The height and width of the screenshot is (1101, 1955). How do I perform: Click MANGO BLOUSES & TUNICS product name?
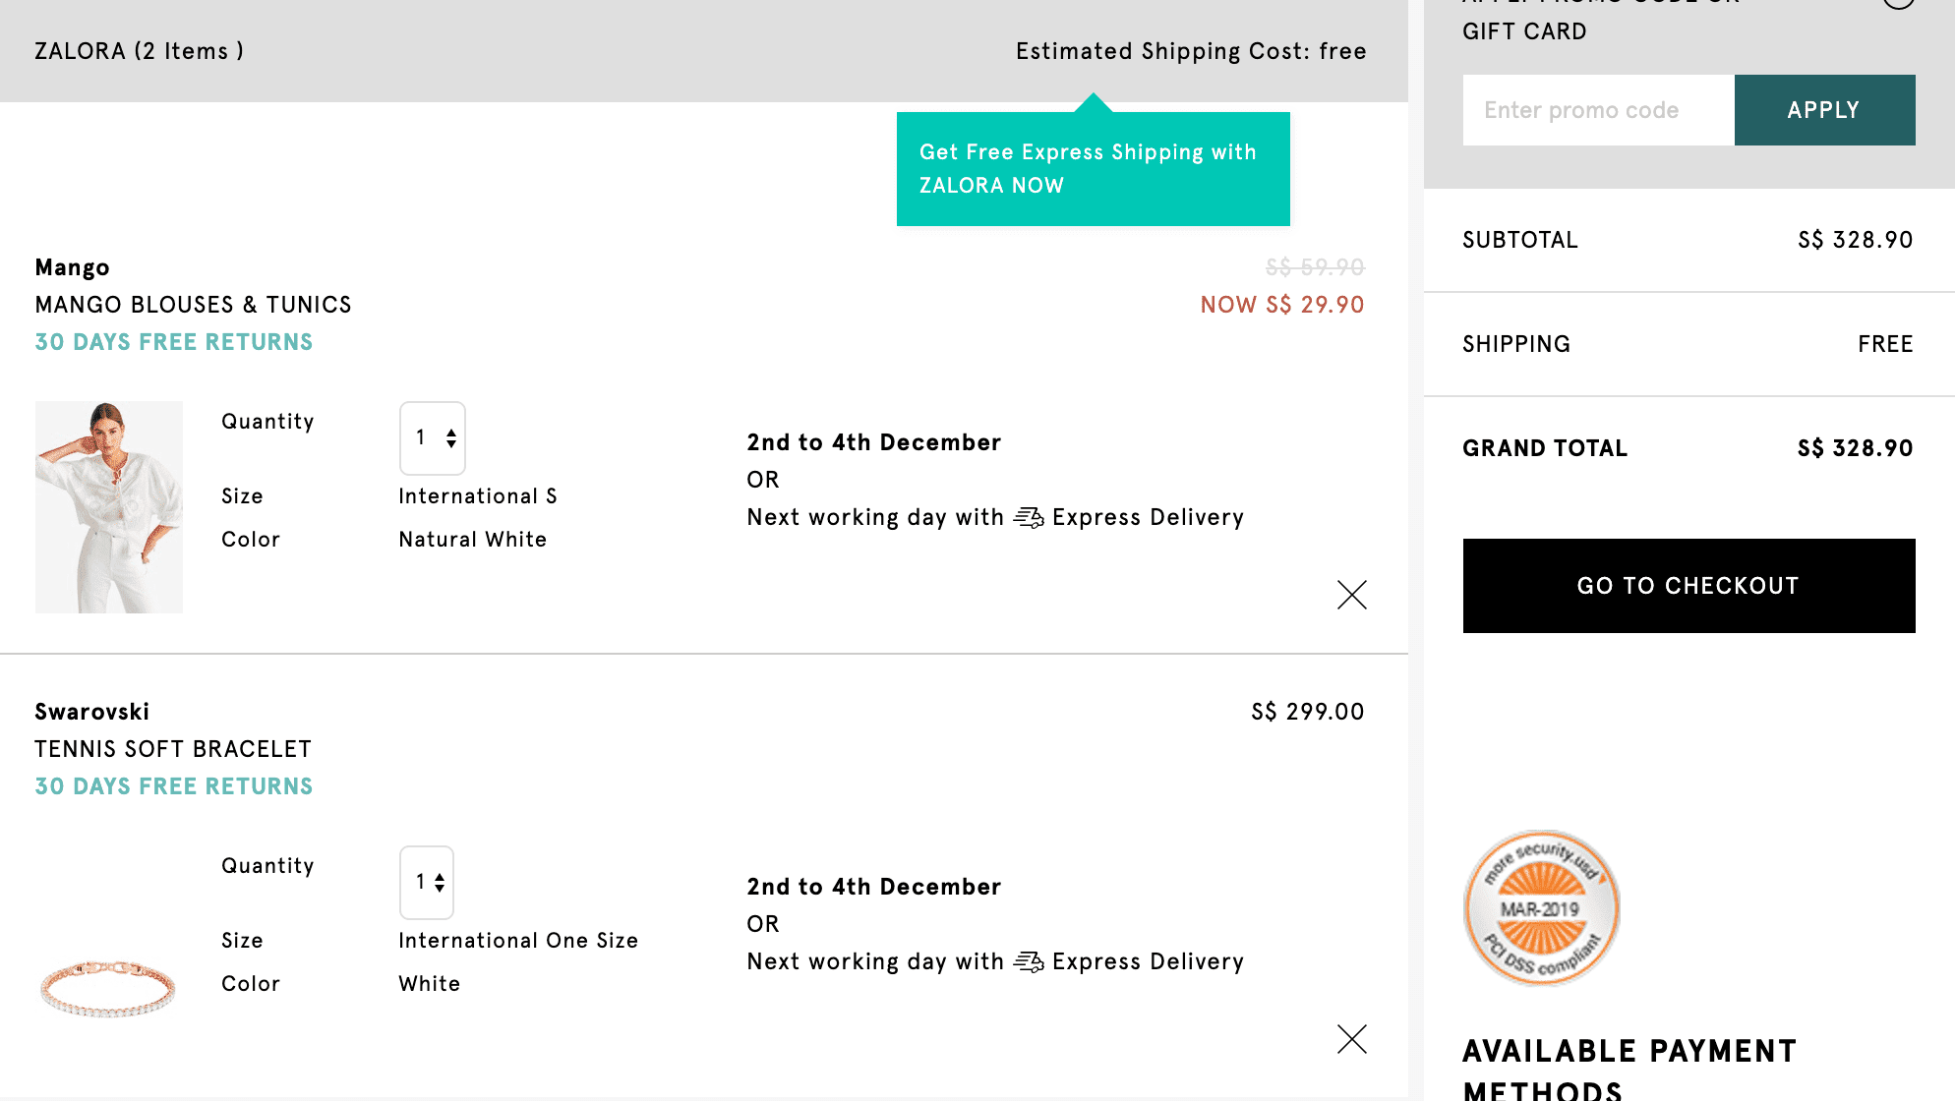tap(194, 305)
